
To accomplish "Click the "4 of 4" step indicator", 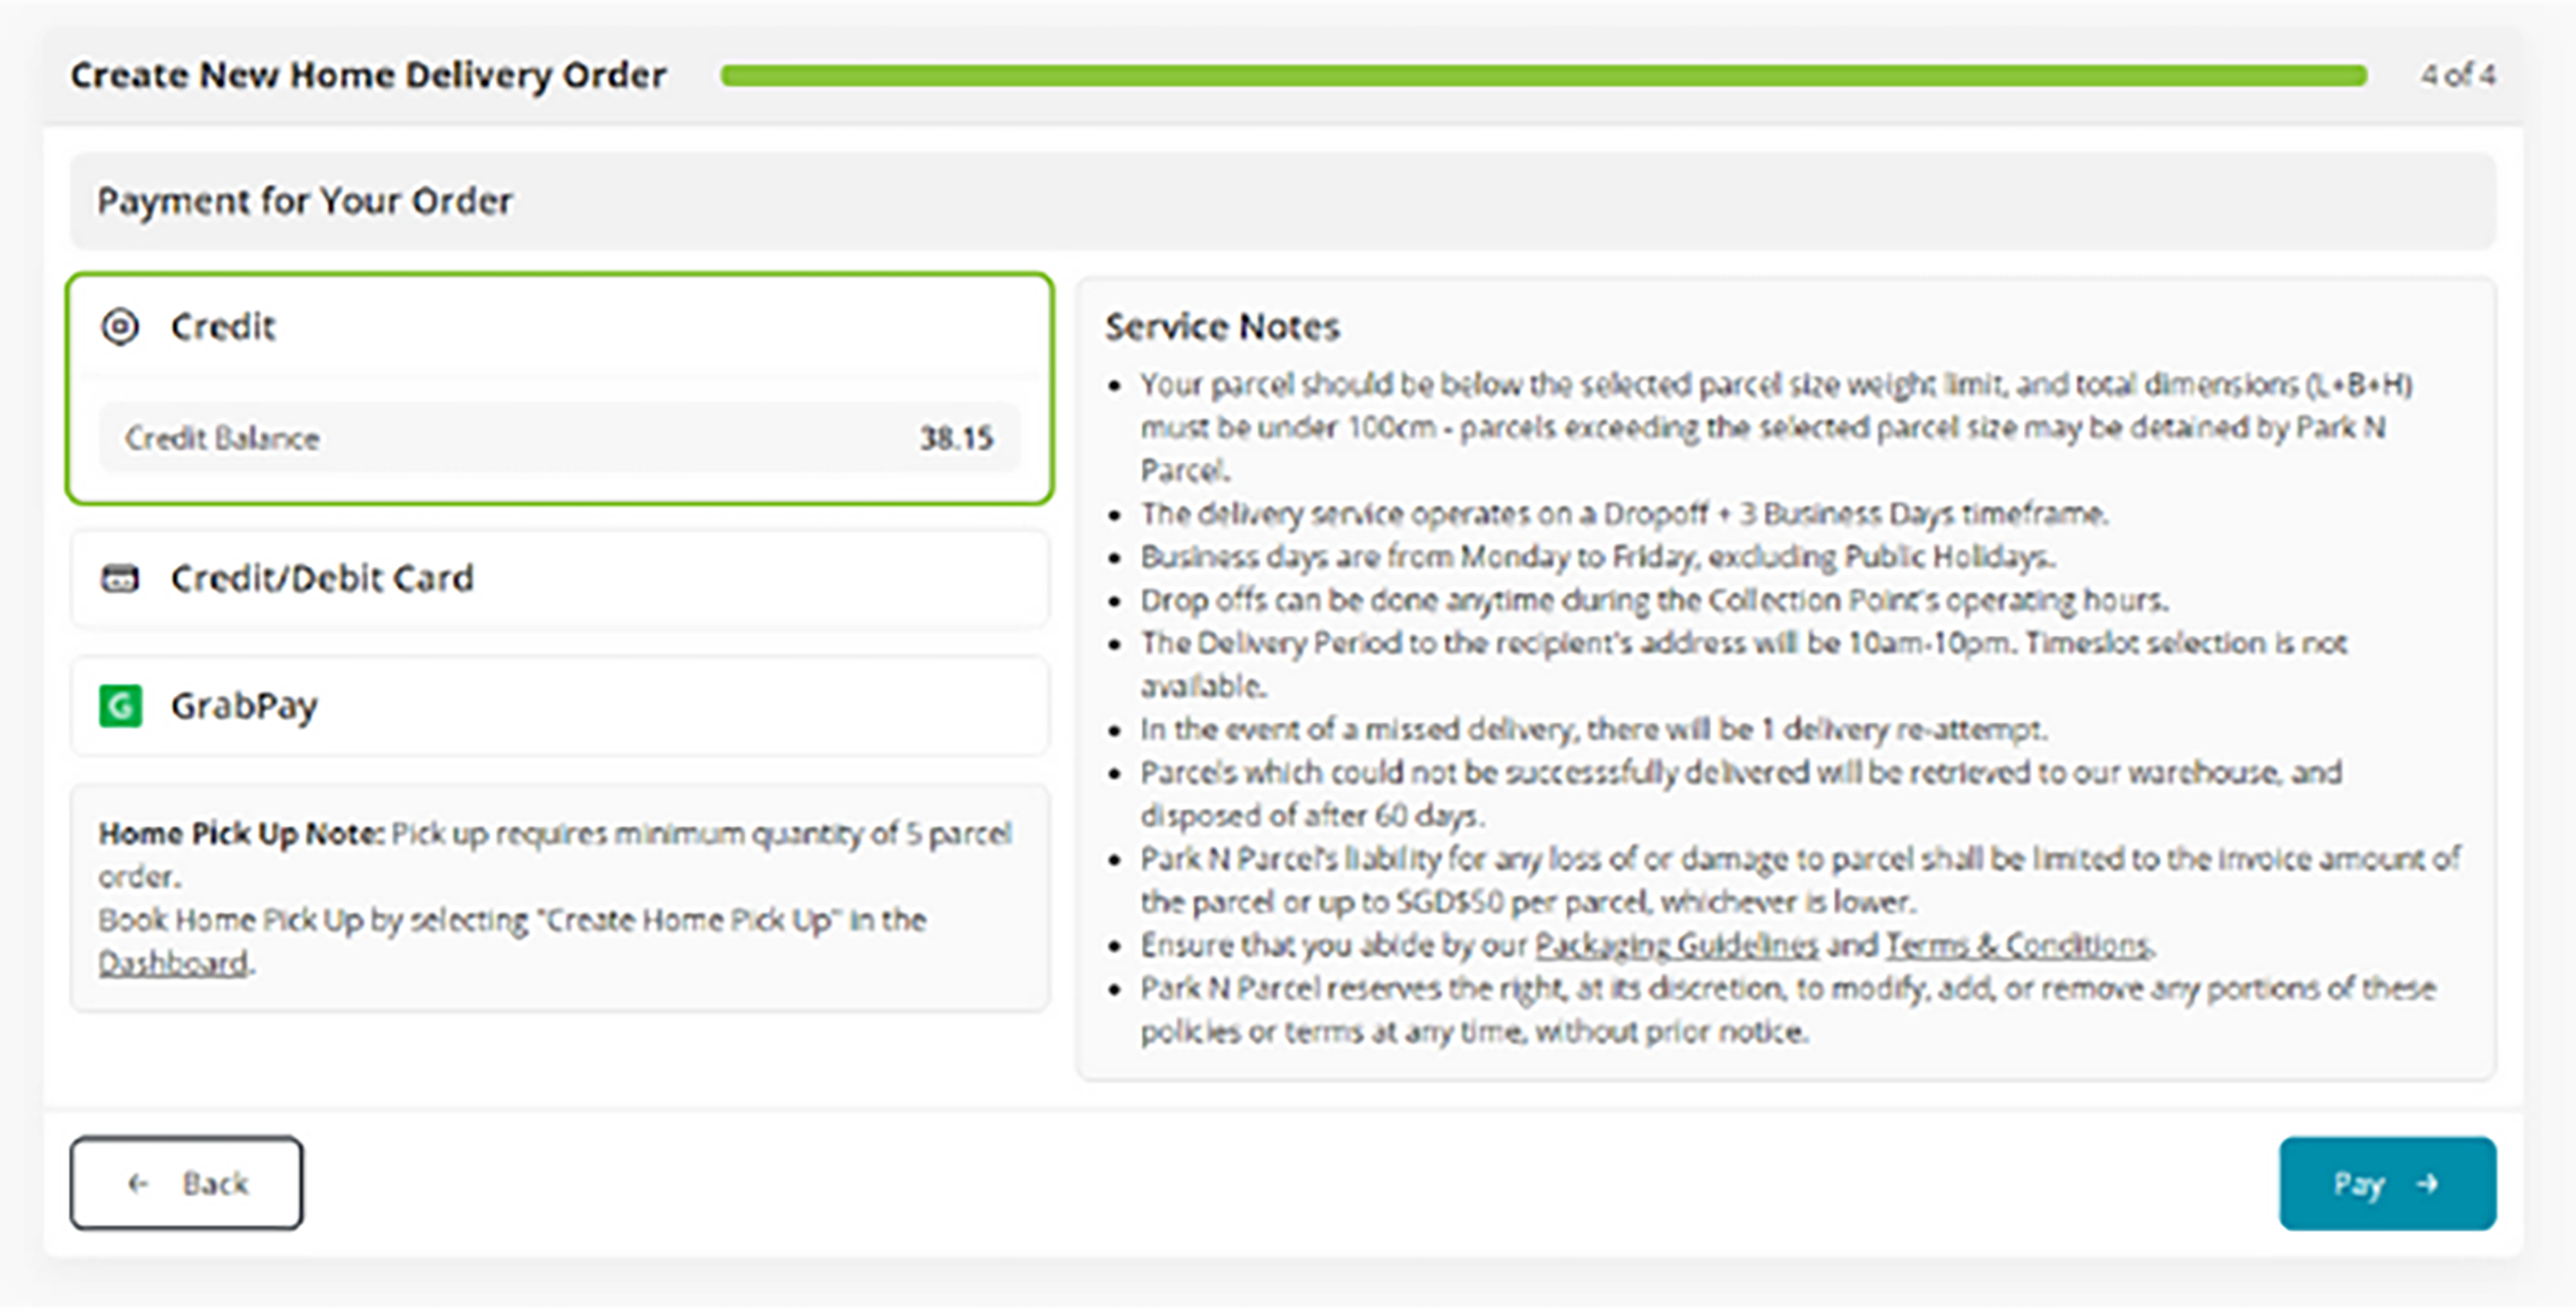I will click(2457, 76).
